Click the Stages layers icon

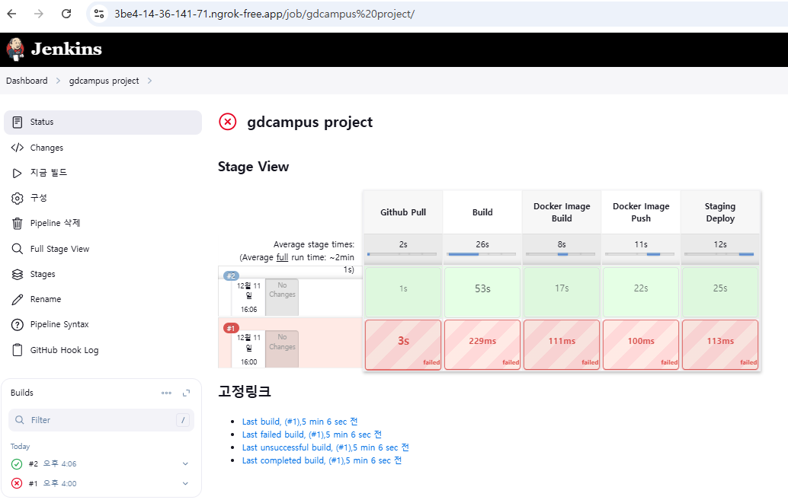tap(17, 274)
